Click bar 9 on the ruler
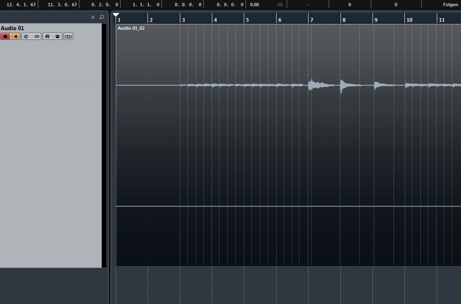Viewport: 461px width, 304px height. point(376,20)
